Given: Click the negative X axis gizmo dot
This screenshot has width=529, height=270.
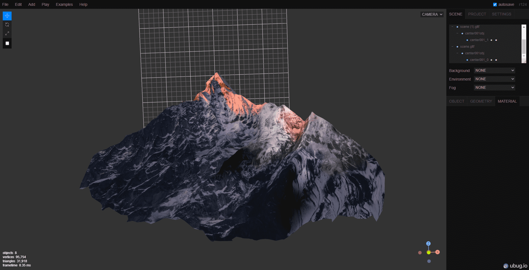Looking at the screenshot, I should pyautogui.click(x=420, y=253).
